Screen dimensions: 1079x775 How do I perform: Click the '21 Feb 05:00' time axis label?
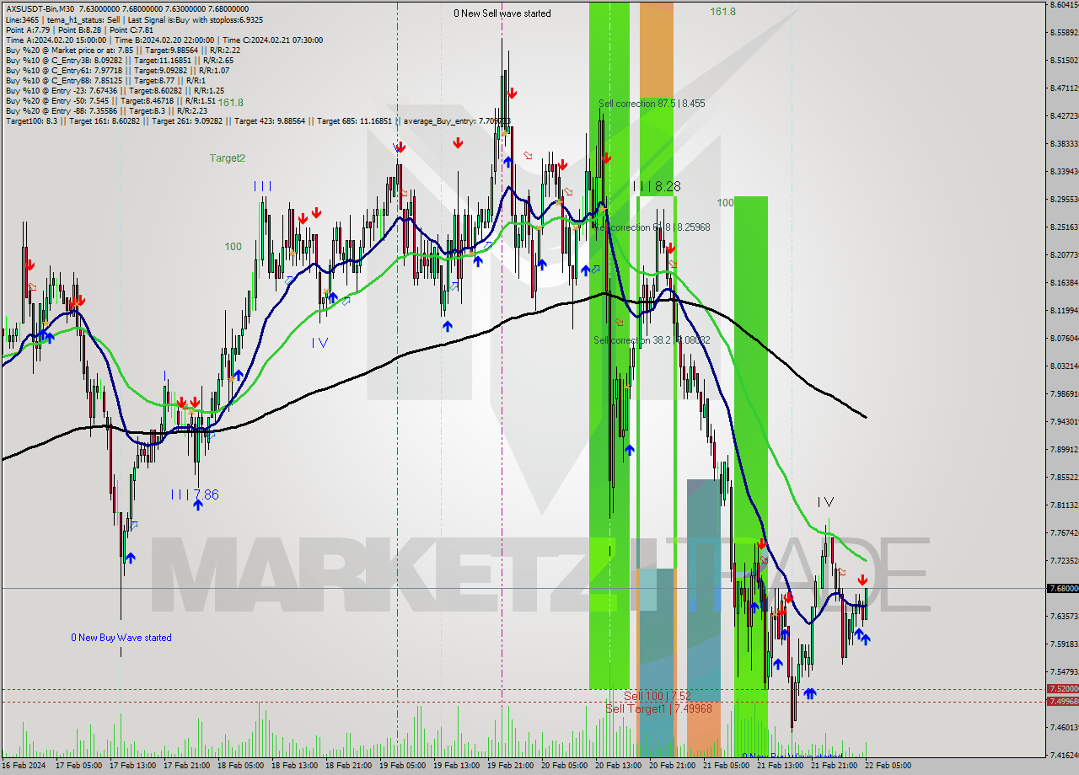[x=727, y=766]
